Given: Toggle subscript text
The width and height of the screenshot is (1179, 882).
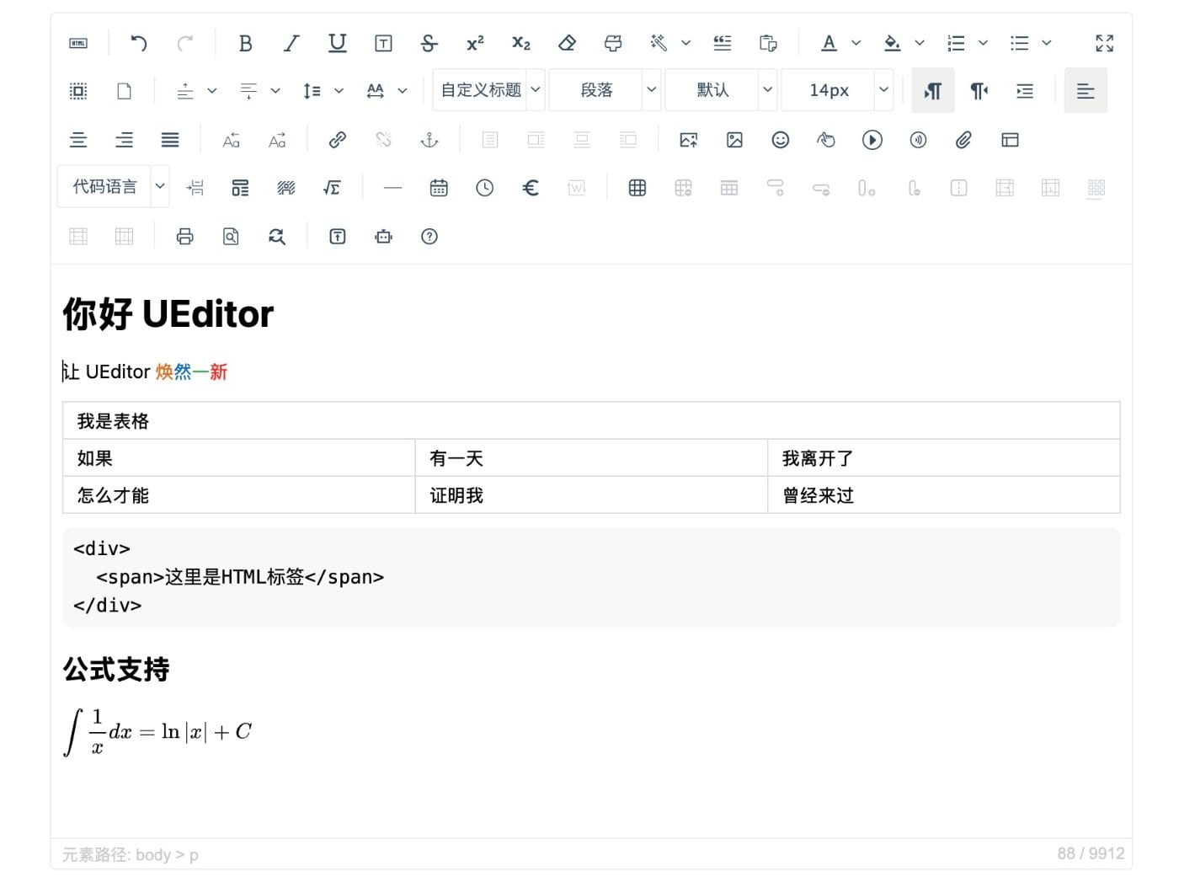Looking at the screenshot, I should (521, 43).
